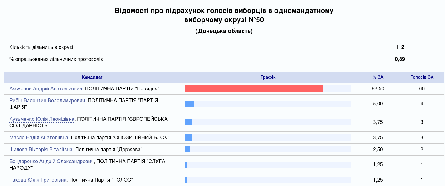Open Бондаренко Андрій Олександрович candidate link
445x186 pixels.
point(51,162)
